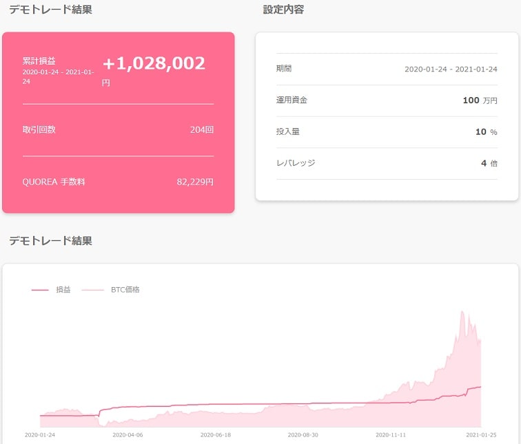Click the 10 % input amount value

coord(487,131)
